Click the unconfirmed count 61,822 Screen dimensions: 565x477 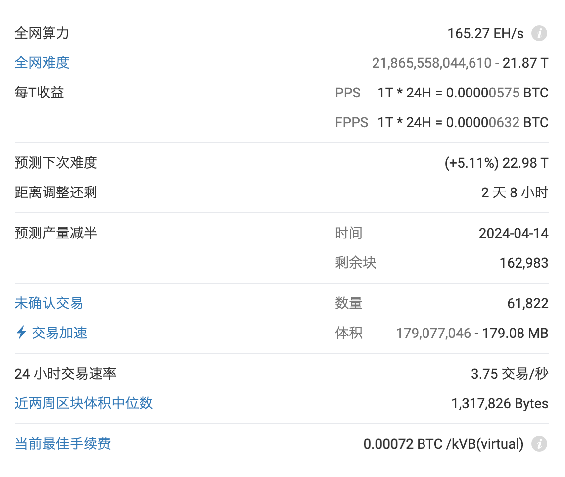[x=529, y=303]
